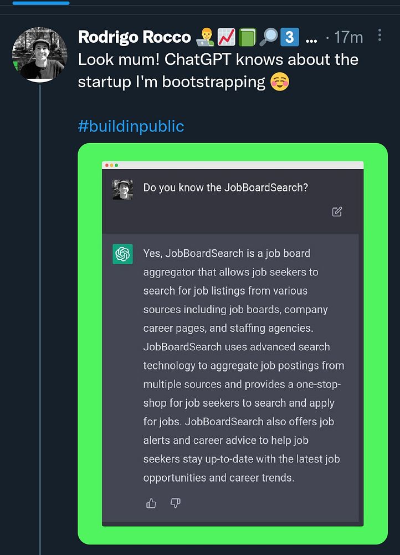Screen dimensions: 400x555
Task: Click the green ChatGPT logo icon
Action: point(122,254)
